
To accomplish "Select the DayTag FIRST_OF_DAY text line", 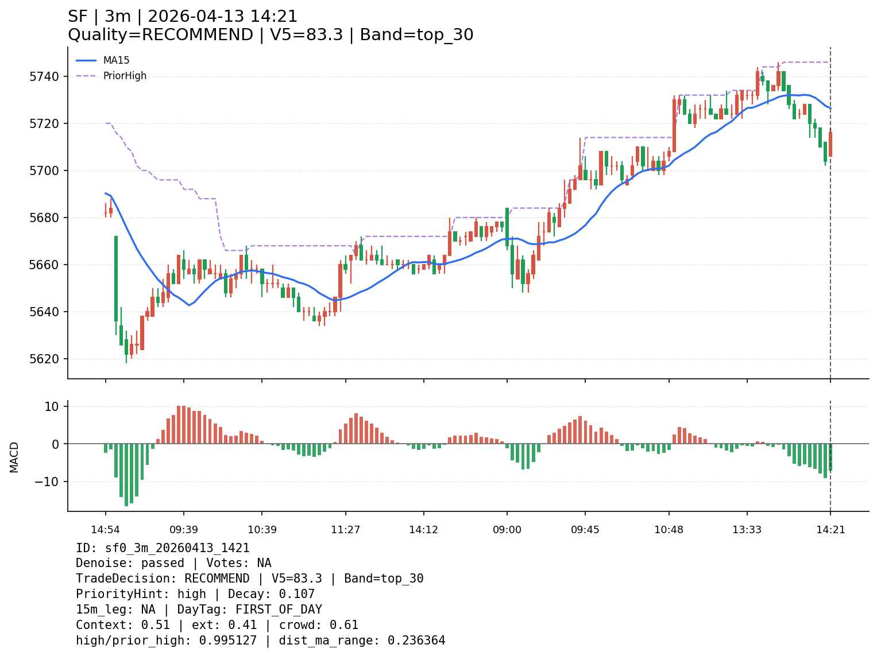I will [x=199, y=610].
